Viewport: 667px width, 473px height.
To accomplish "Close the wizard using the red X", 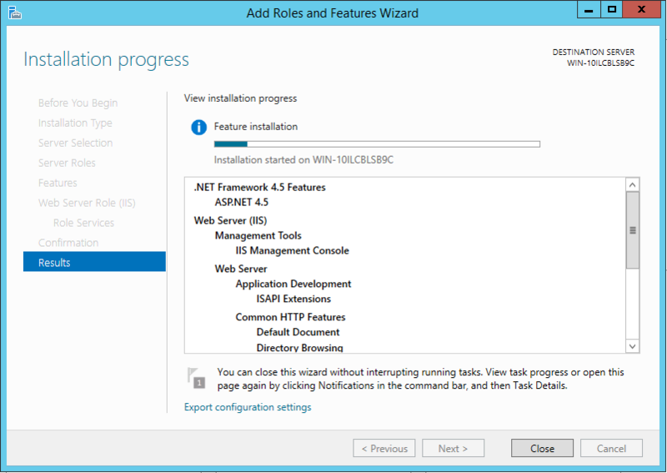I will (643, 10).
